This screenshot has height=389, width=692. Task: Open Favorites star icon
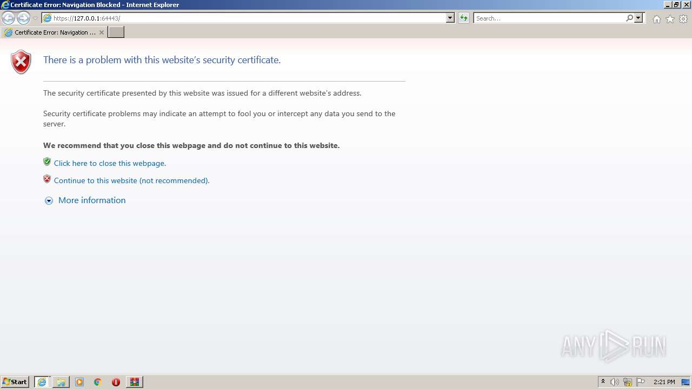(670, 19)
